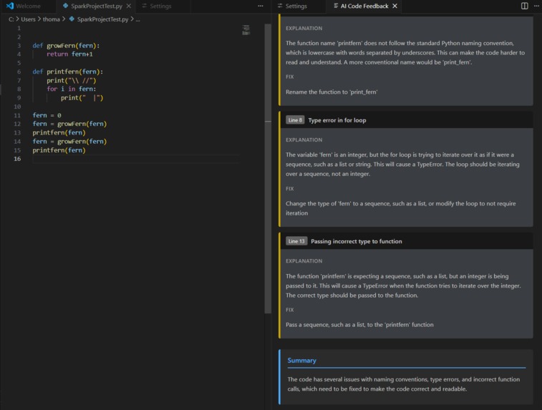Select the SparkProjectTest.py editor tab
The height and width of the screenshot is (410, 542).
pyautogui.click(x=97, y=6)
